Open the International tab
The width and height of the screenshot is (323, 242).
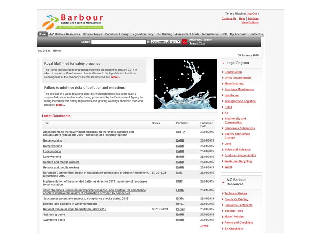(x=210, y=34)
